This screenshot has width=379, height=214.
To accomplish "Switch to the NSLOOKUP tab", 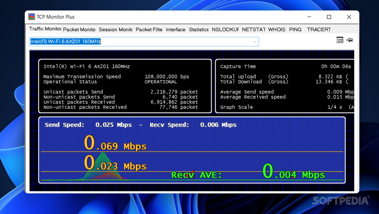I will click(x=225, y=30).
